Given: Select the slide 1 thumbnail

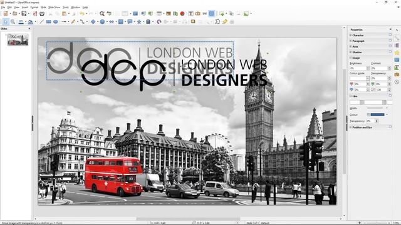Looking at the screenshot, I should (18, 39).
